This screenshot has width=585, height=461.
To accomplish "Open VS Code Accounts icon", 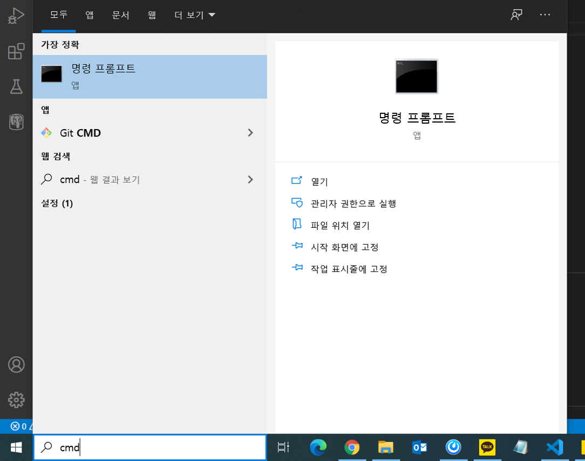I will (x=16, y=365).
